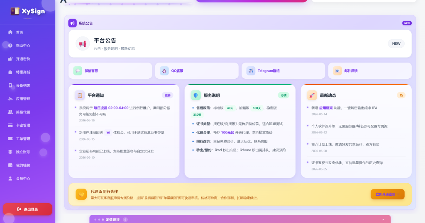Image resolution: width=425 pixels, height=223 pixels.
Task: Click the logout arrow icon in 退出登录
Action: tap(19, 209)
